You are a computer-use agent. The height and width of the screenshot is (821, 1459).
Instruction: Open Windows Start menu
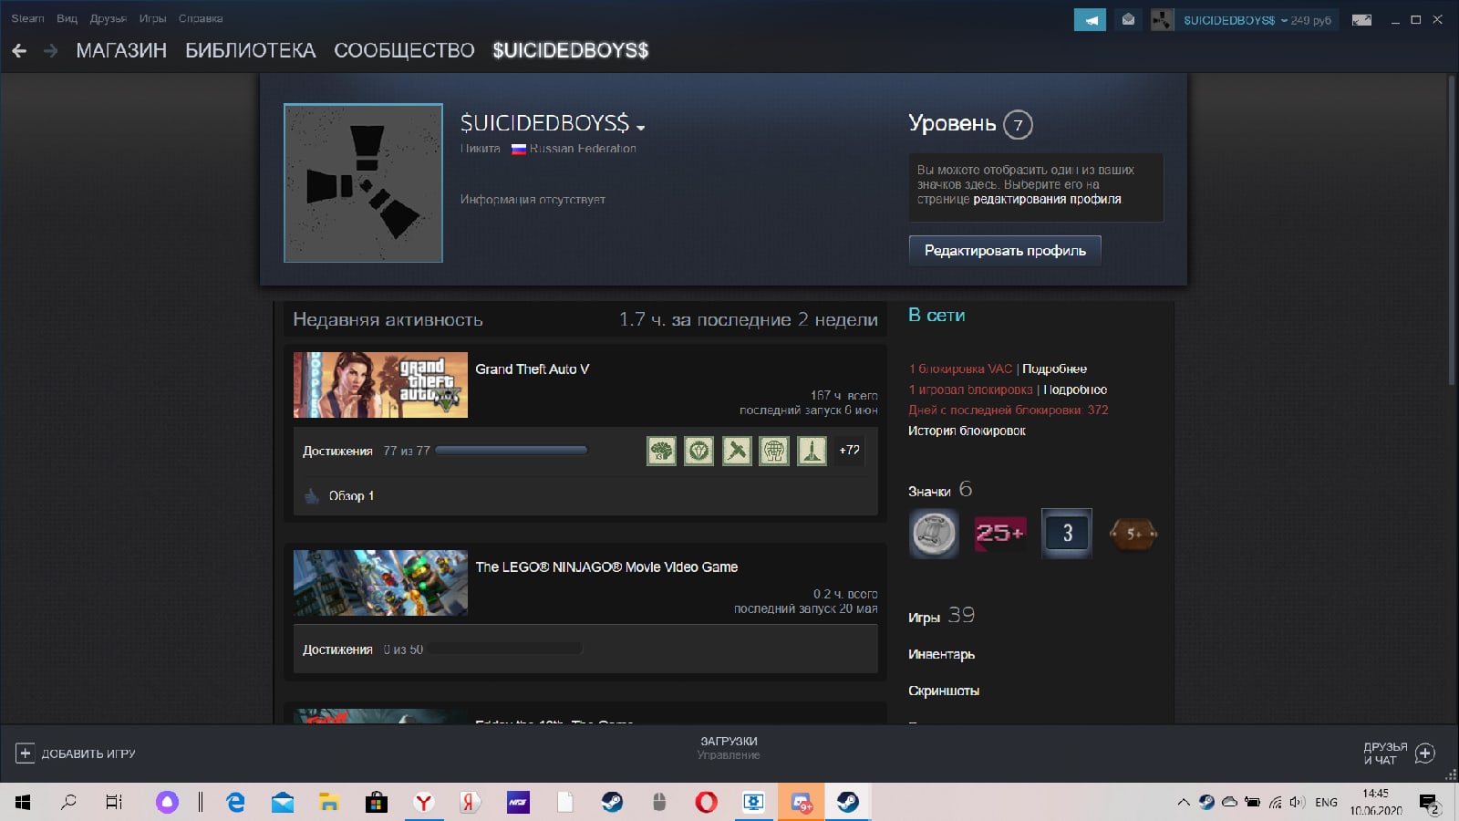(x=23, y=802)
